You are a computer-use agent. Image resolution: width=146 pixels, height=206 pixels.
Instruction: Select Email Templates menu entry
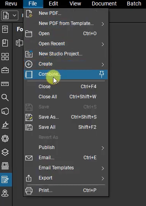[x=66, y=168]
